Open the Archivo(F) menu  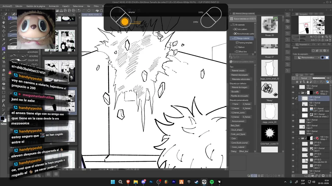pyautogui.click(x=7, y=6)
